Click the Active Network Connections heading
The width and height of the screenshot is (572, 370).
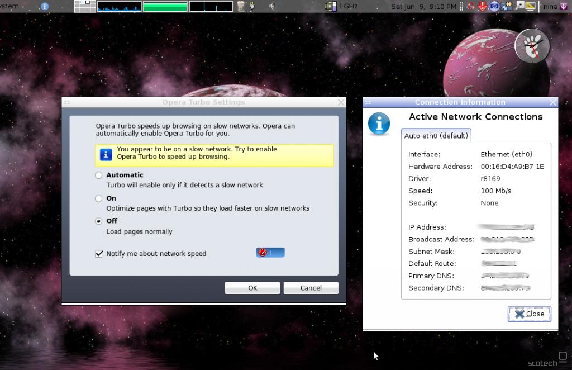[x=476, y=117]
